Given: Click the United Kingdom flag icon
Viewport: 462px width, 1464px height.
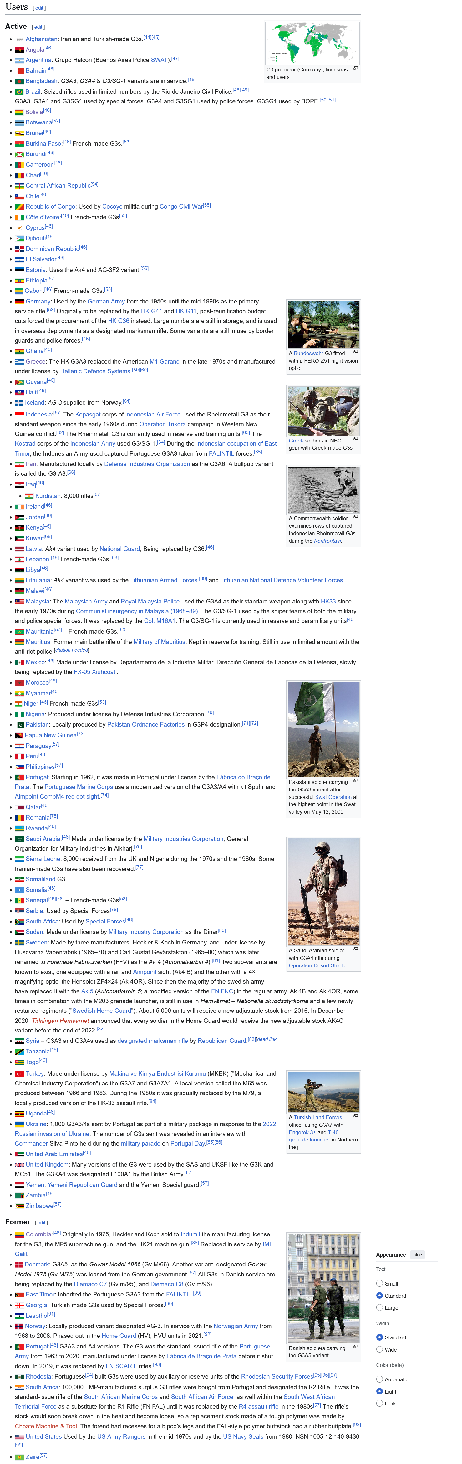Looking at the screenshot, I should point(19,1165).
